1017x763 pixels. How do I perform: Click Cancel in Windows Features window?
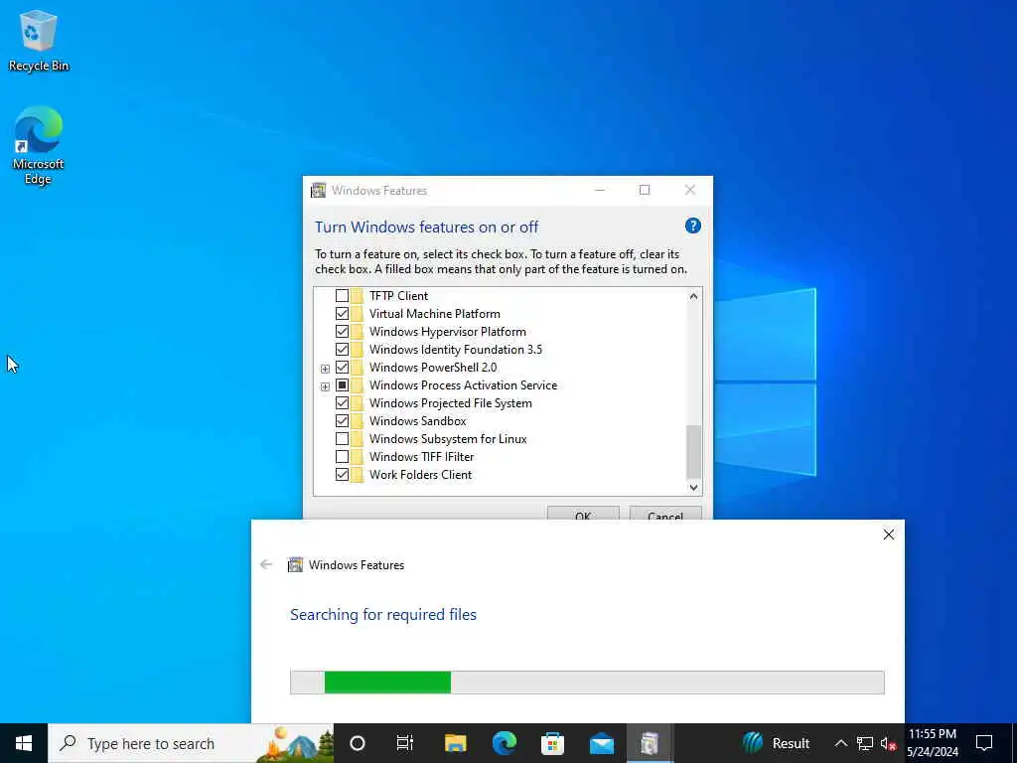(x=665, y=514)
